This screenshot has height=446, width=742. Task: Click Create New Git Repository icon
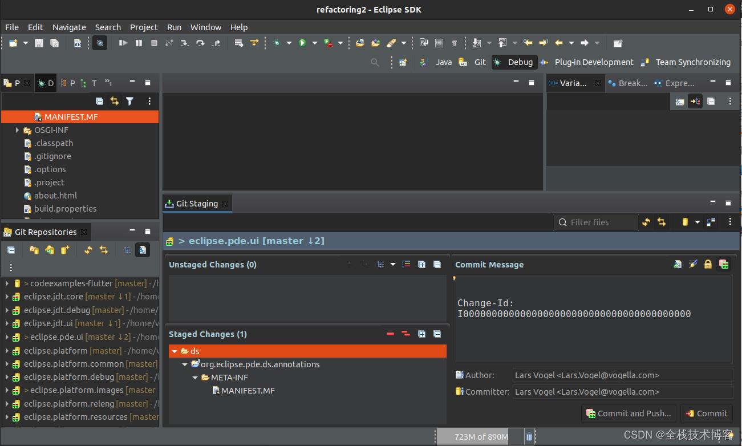tap(65, 250)
